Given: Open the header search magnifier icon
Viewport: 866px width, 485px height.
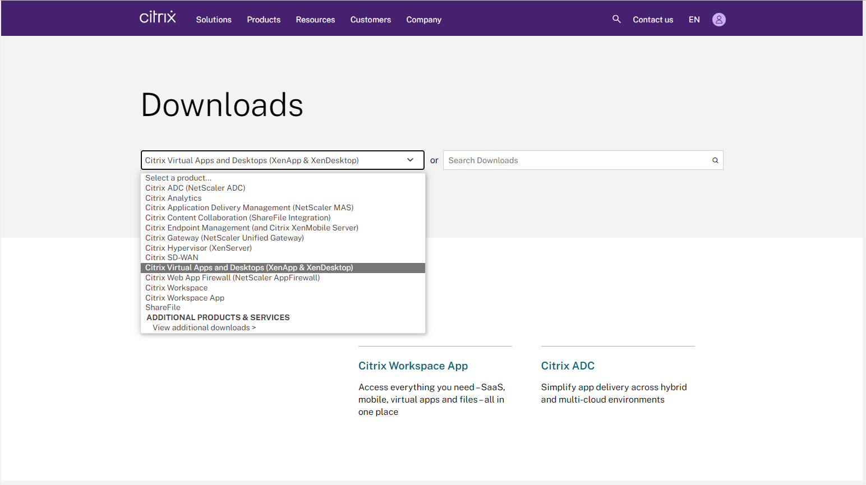Looking at the screenshot, I should click(616, 19).
